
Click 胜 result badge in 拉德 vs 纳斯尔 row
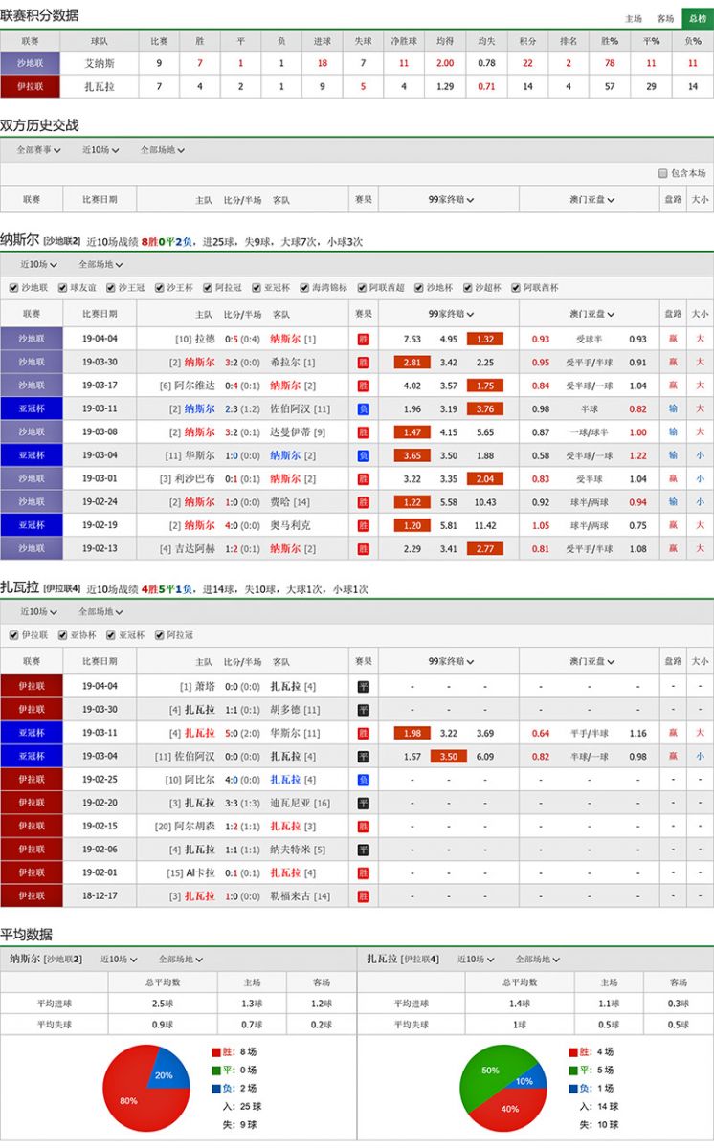click(x=363, y=339)
